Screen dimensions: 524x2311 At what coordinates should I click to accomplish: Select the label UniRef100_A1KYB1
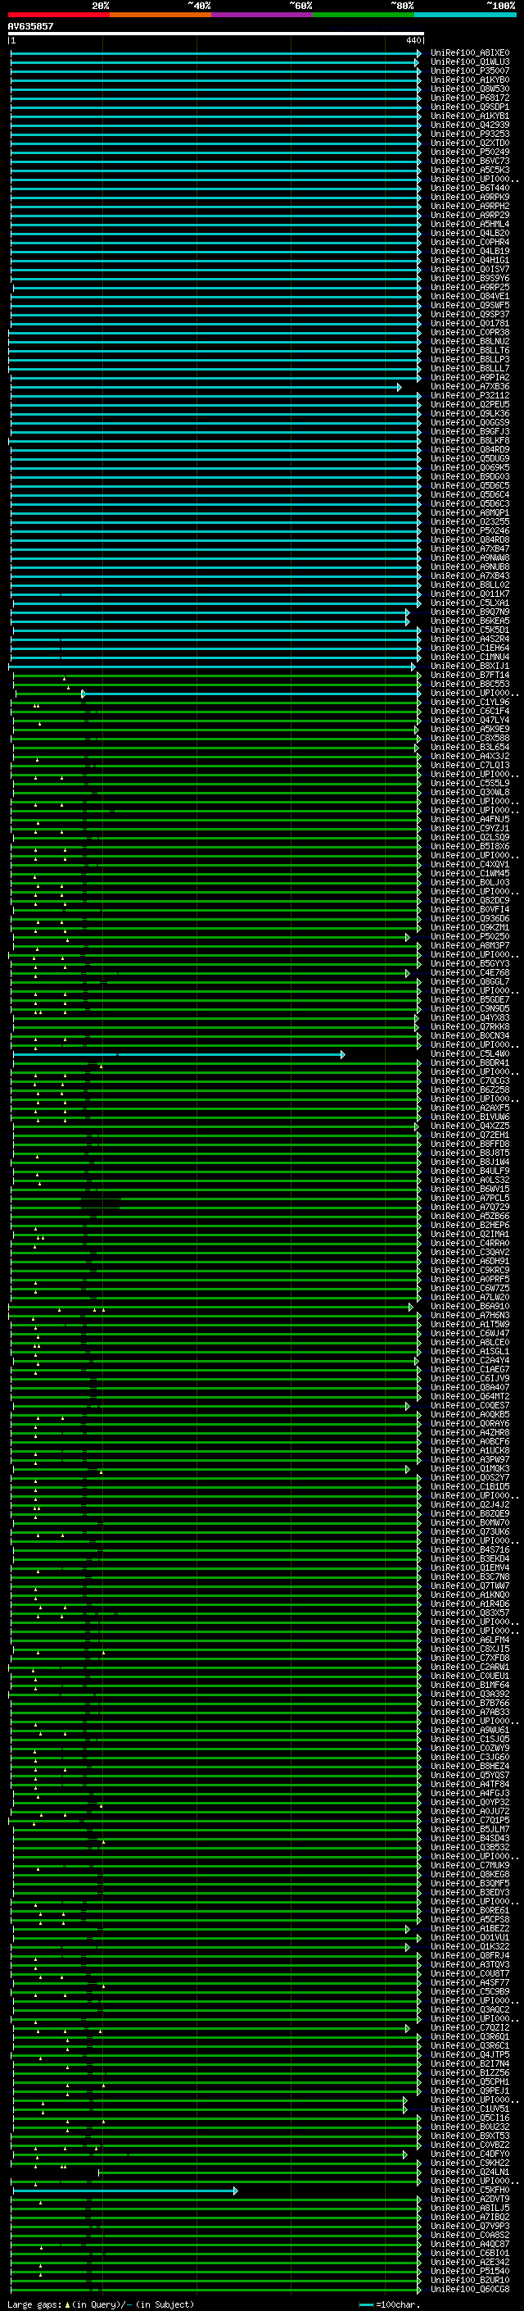point(470,116)
